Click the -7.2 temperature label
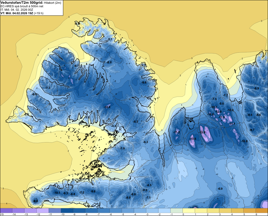This screenshot has height=216, width=268. coord(82,193)
